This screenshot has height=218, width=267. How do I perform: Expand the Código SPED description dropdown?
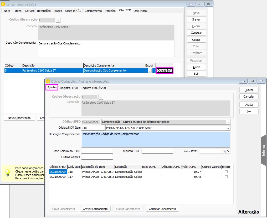(228, 122)
